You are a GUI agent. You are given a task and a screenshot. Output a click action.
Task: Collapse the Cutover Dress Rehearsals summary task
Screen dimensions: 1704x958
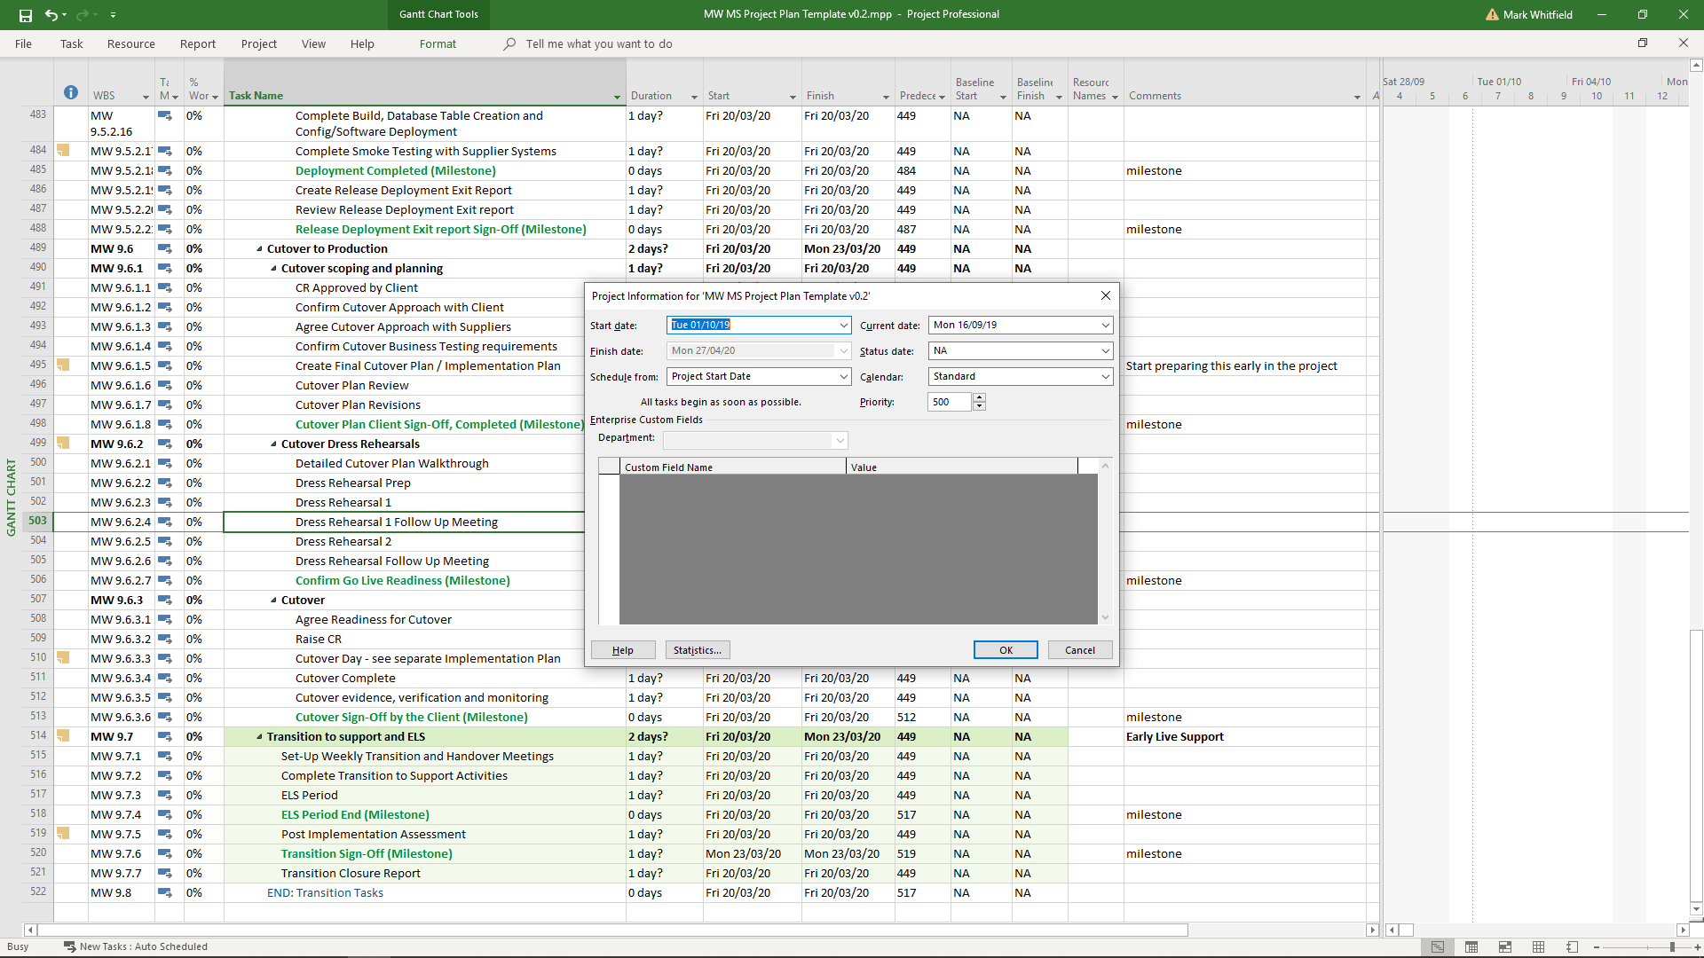(273, 444)
